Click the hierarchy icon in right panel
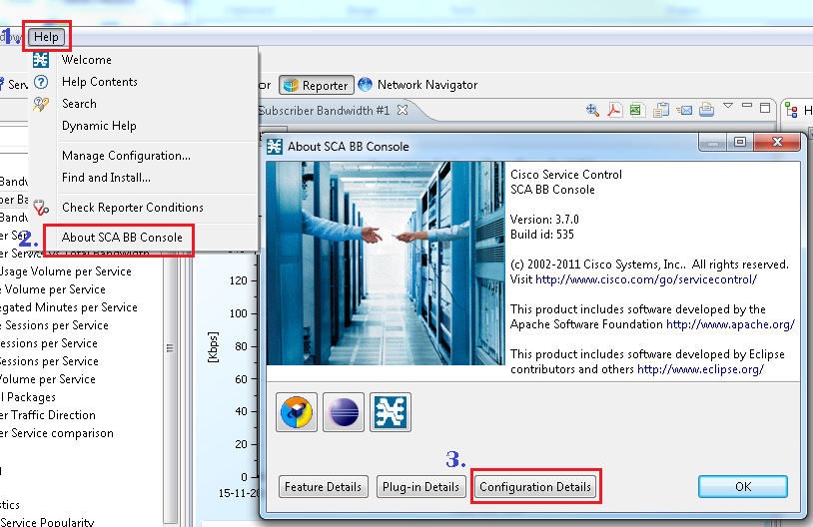 coord(791,110)
